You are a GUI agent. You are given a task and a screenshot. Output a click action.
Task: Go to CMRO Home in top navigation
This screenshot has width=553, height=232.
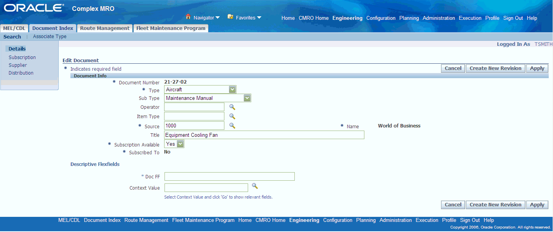[x=313, y=18]
